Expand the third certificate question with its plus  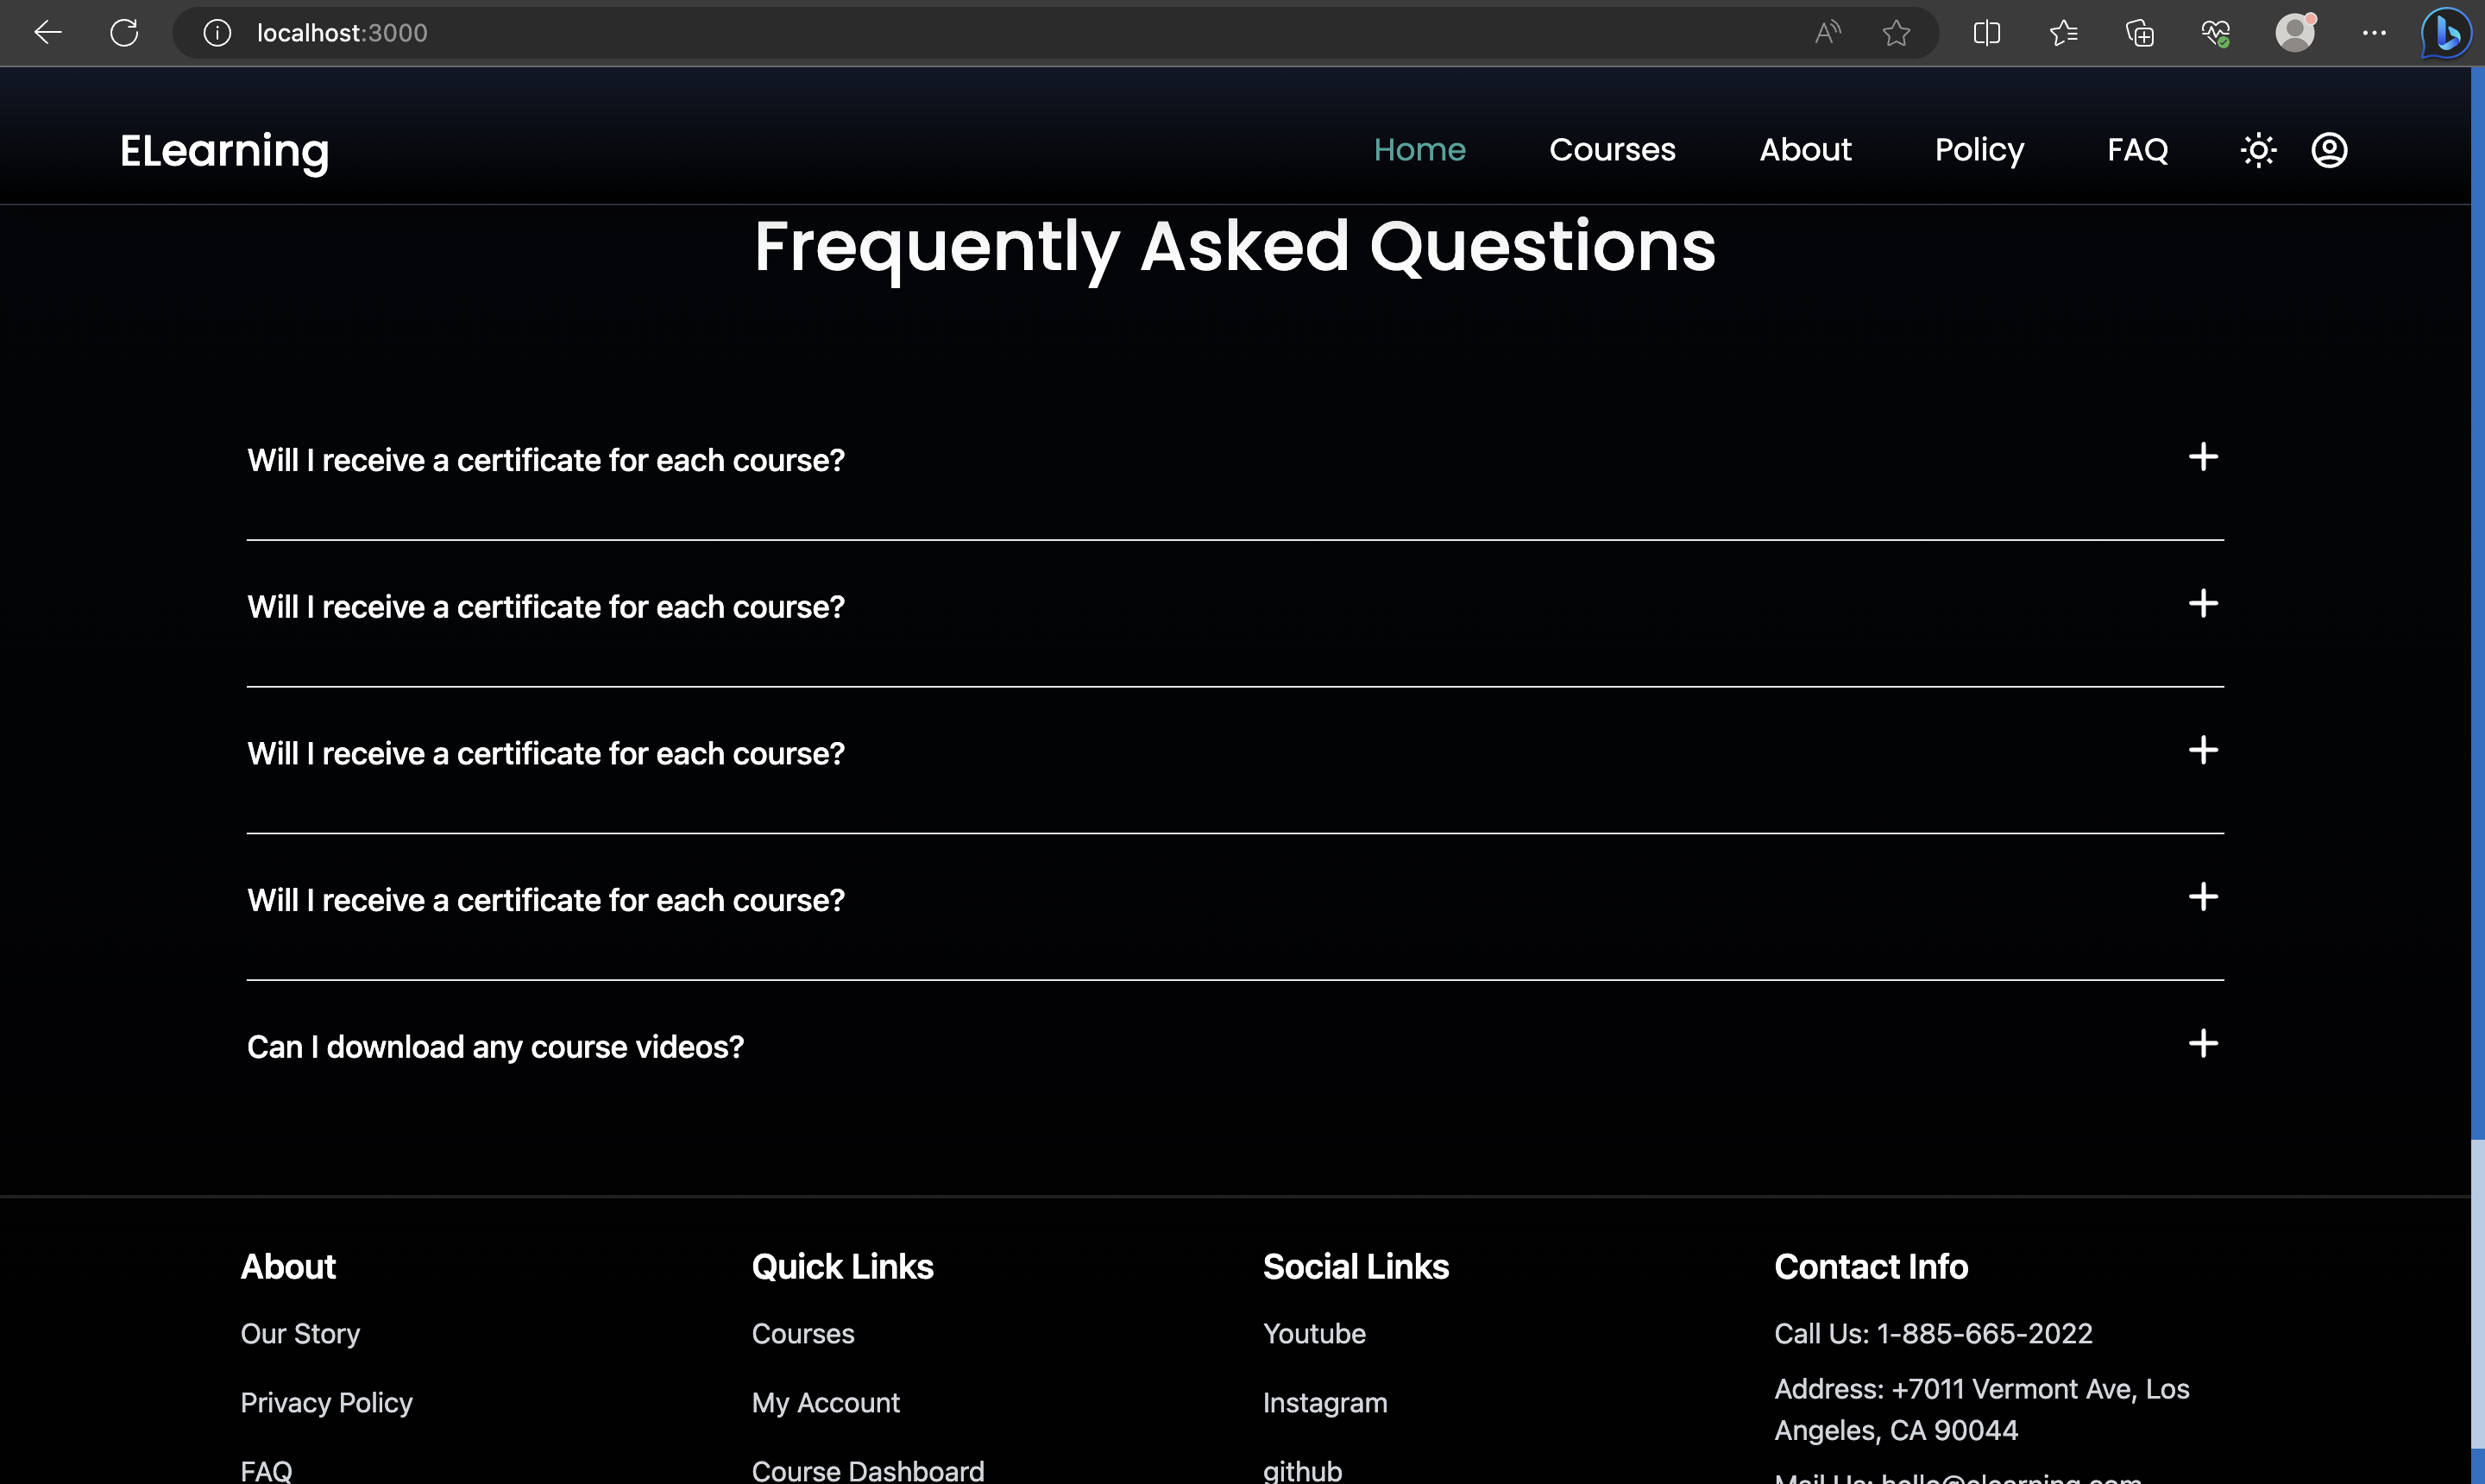coord(2202,750)
